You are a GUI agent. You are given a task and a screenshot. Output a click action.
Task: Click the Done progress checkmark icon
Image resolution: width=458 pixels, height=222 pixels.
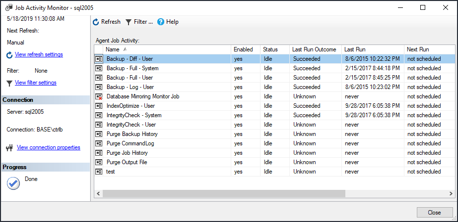pos(13,183)
